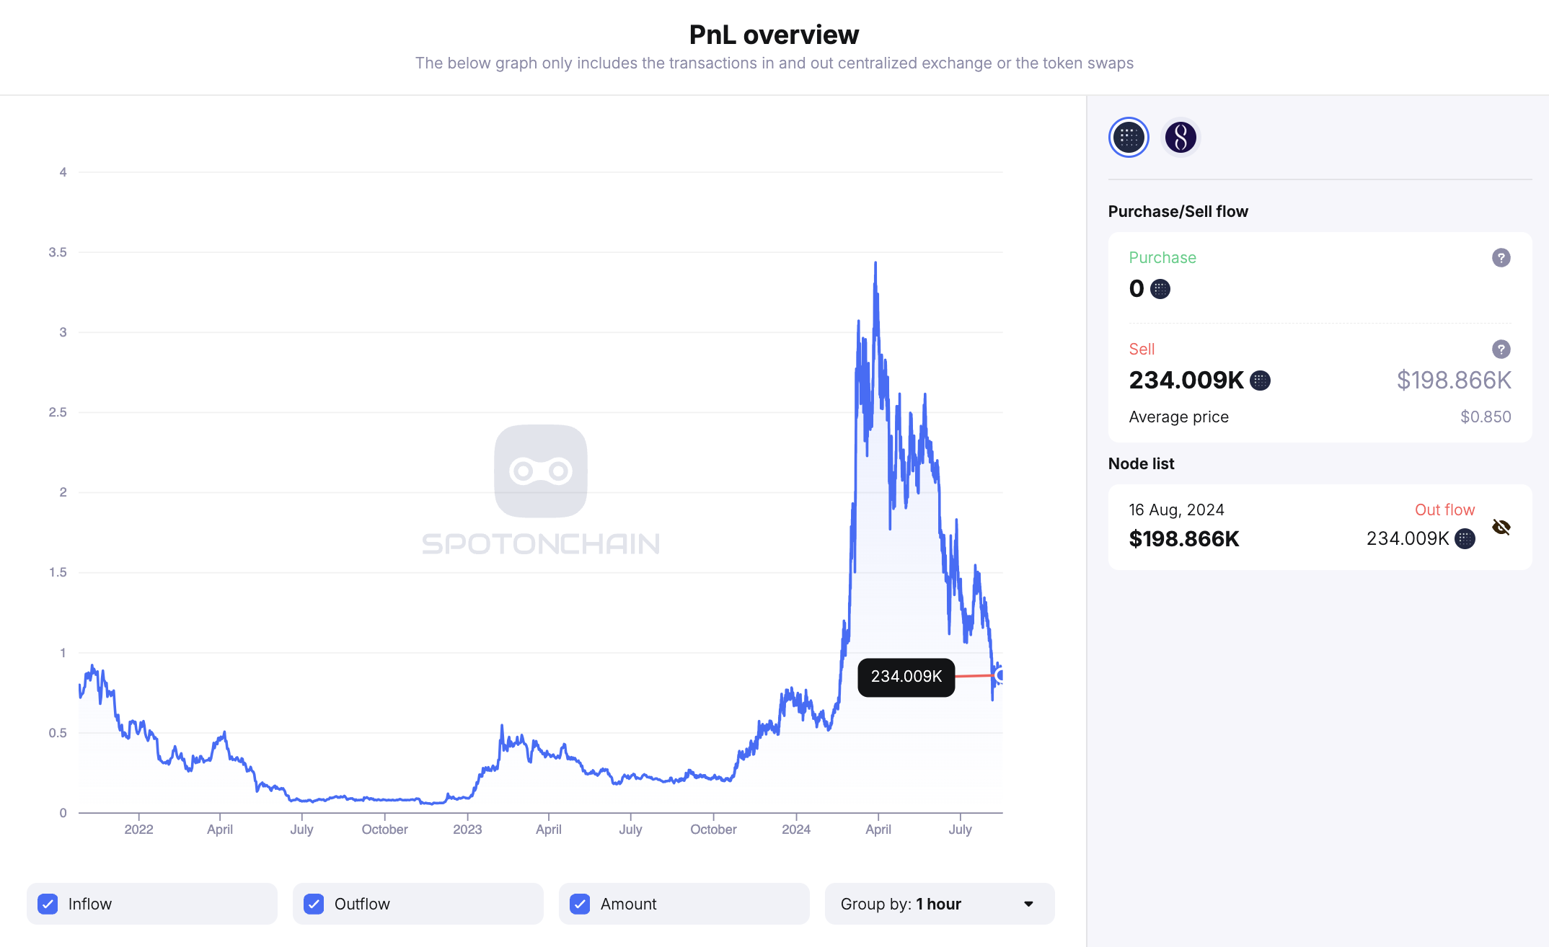The width and height of the screenshot is (1549, 947).
Task: Select the Purchase/Sell flow section header
Action: tap(1178, 210)
